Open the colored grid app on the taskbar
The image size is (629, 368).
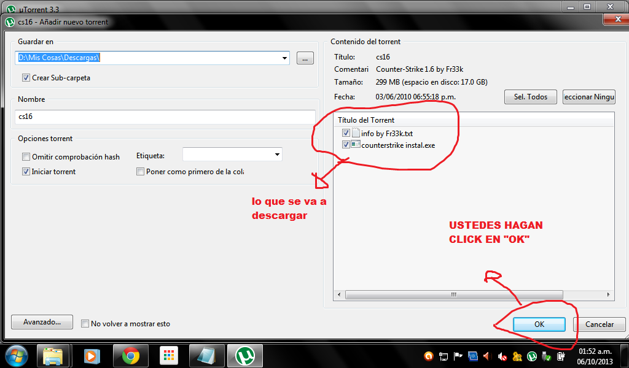pyautogui.click(x=169, y=356)
